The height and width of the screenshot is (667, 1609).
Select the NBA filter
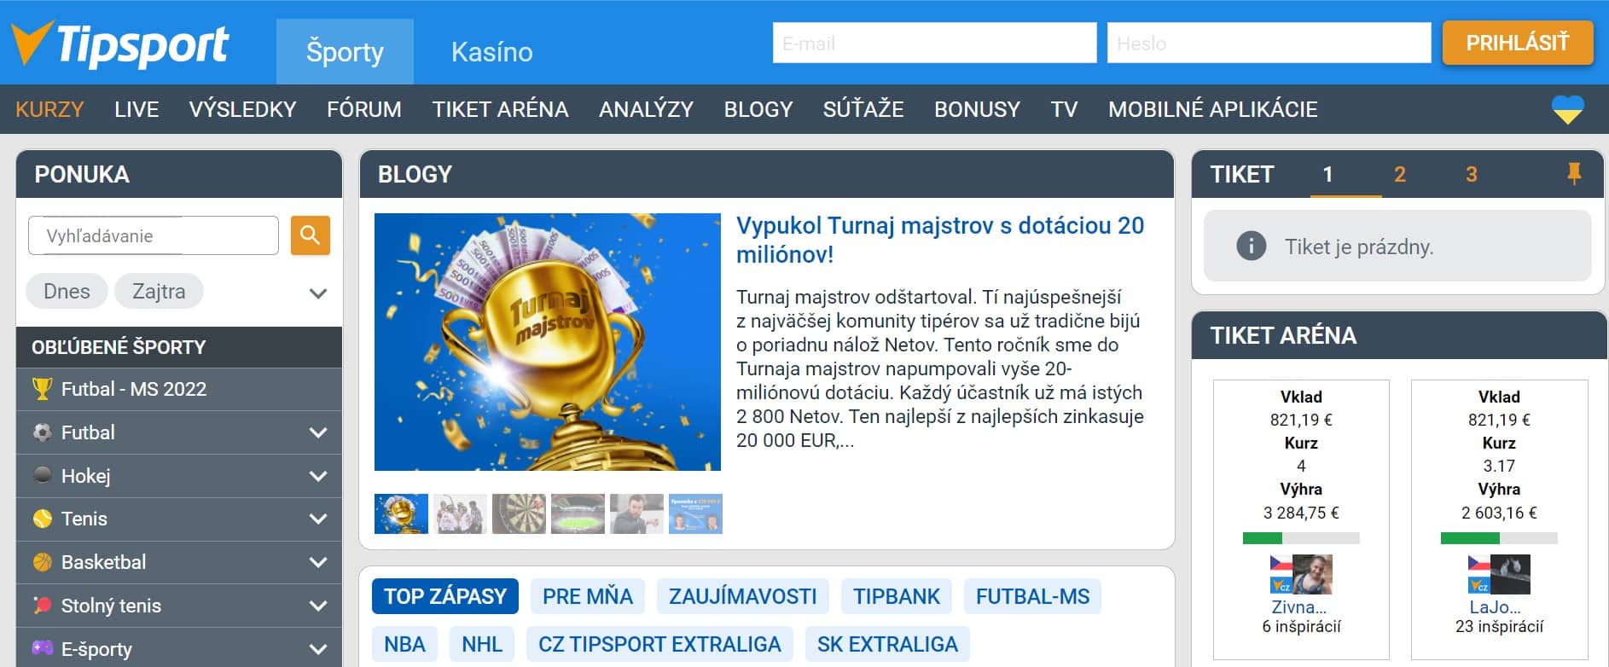click(404, 644)
